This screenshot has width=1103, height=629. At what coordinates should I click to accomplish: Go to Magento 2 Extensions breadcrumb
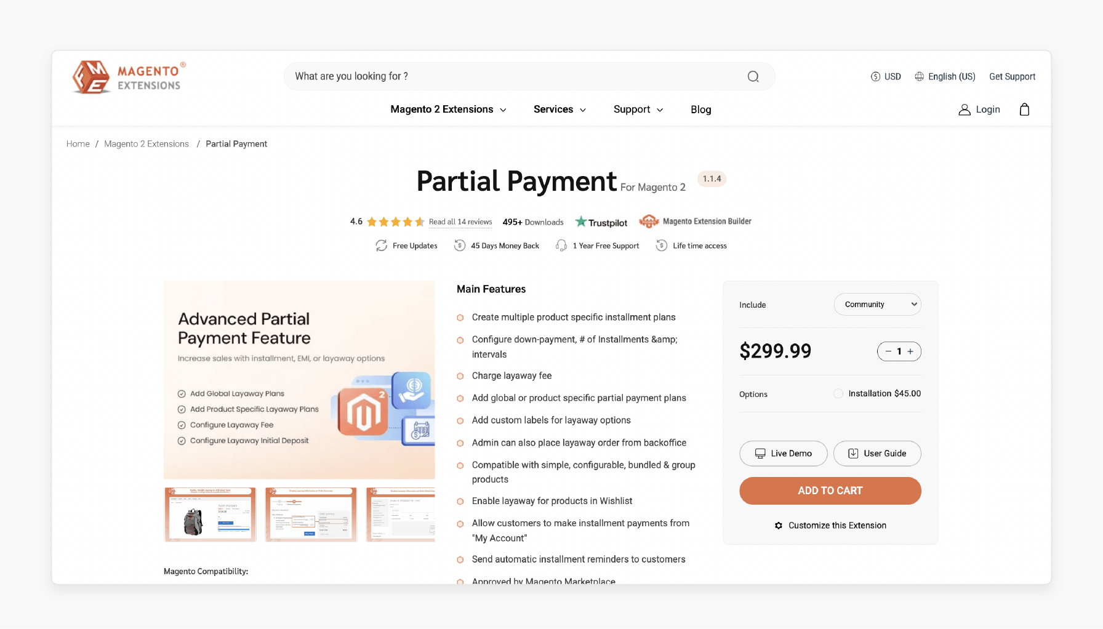[x=146, y=144]
